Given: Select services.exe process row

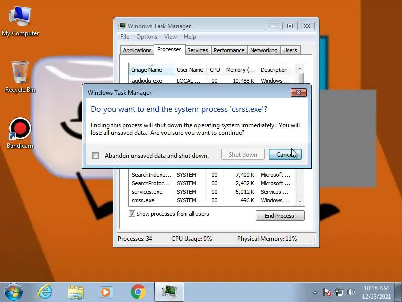Looking at the screenshot, I should pyautogui.click(x=212, y=192).
